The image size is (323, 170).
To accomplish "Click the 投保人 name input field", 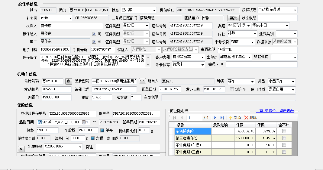I will pyautogui.click(x=71, y=26).
